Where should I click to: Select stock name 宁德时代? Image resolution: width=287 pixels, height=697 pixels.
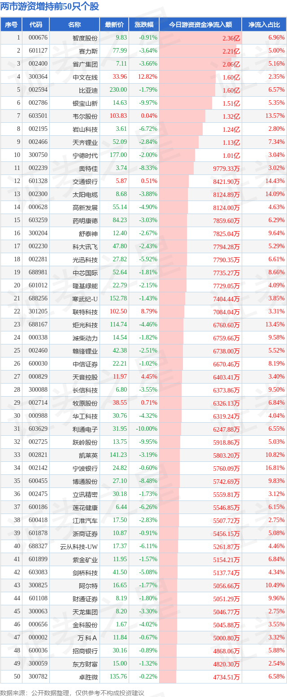pyautogui.click(x=85, y=155)
